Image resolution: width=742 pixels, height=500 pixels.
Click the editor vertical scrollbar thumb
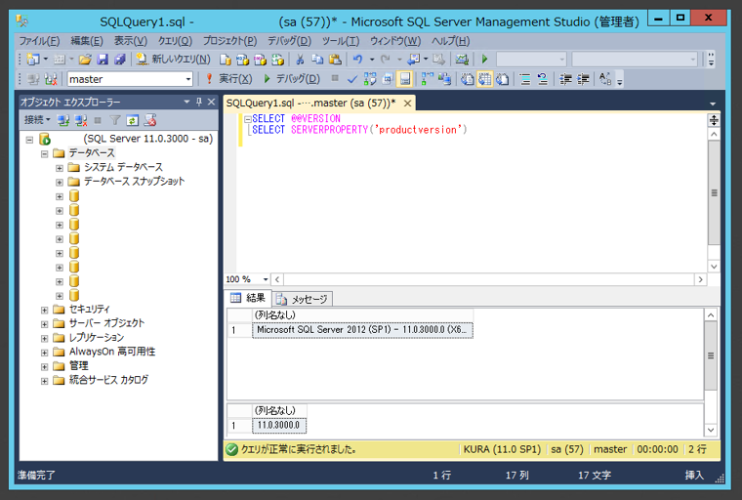pyautogui.click(x=714, y=192)
